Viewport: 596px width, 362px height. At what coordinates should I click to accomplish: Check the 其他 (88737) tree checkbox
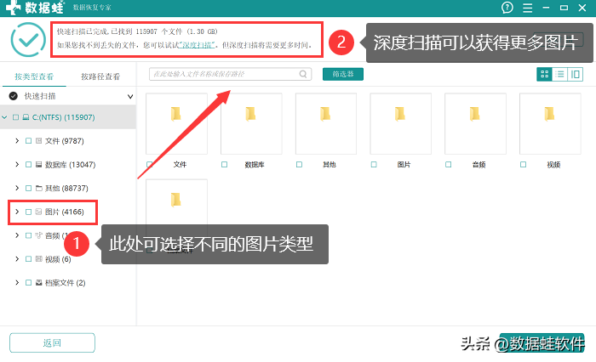tap(28, 188)
